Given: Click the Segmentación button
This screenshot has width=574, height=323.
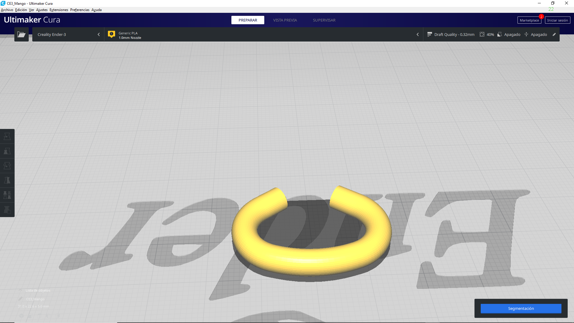Looking at the screenshot, I should (x=521, y=308).
